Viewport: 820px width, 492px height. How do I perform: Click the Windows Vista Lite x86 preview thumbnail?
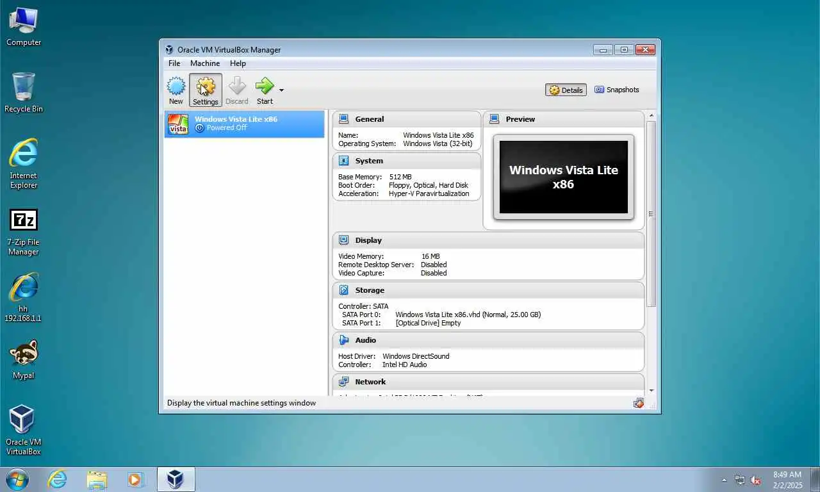coord(564,177)
